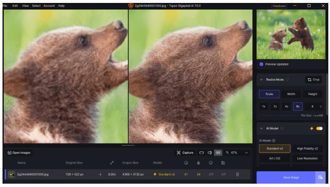Collapse the AI Model section
The height and width of the screenshot is (187, 330).
pos(261,128)
